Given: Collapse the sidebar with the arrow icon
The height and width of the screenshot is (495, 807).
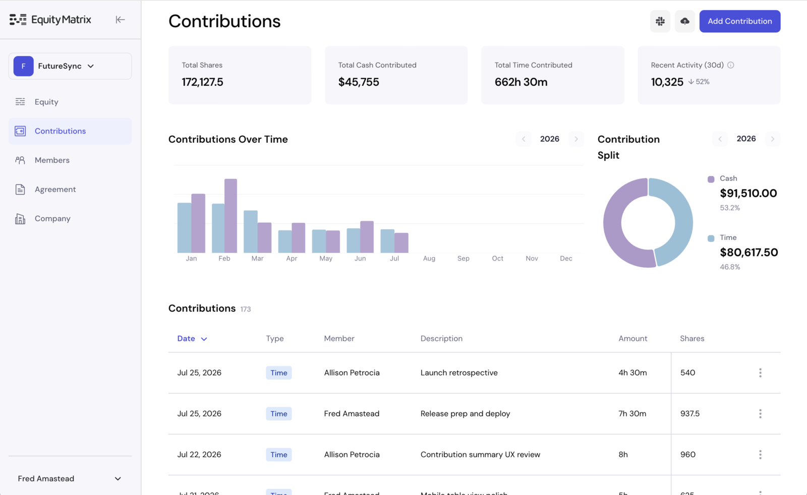Looking at the screenshot, I should coord(120,20).
